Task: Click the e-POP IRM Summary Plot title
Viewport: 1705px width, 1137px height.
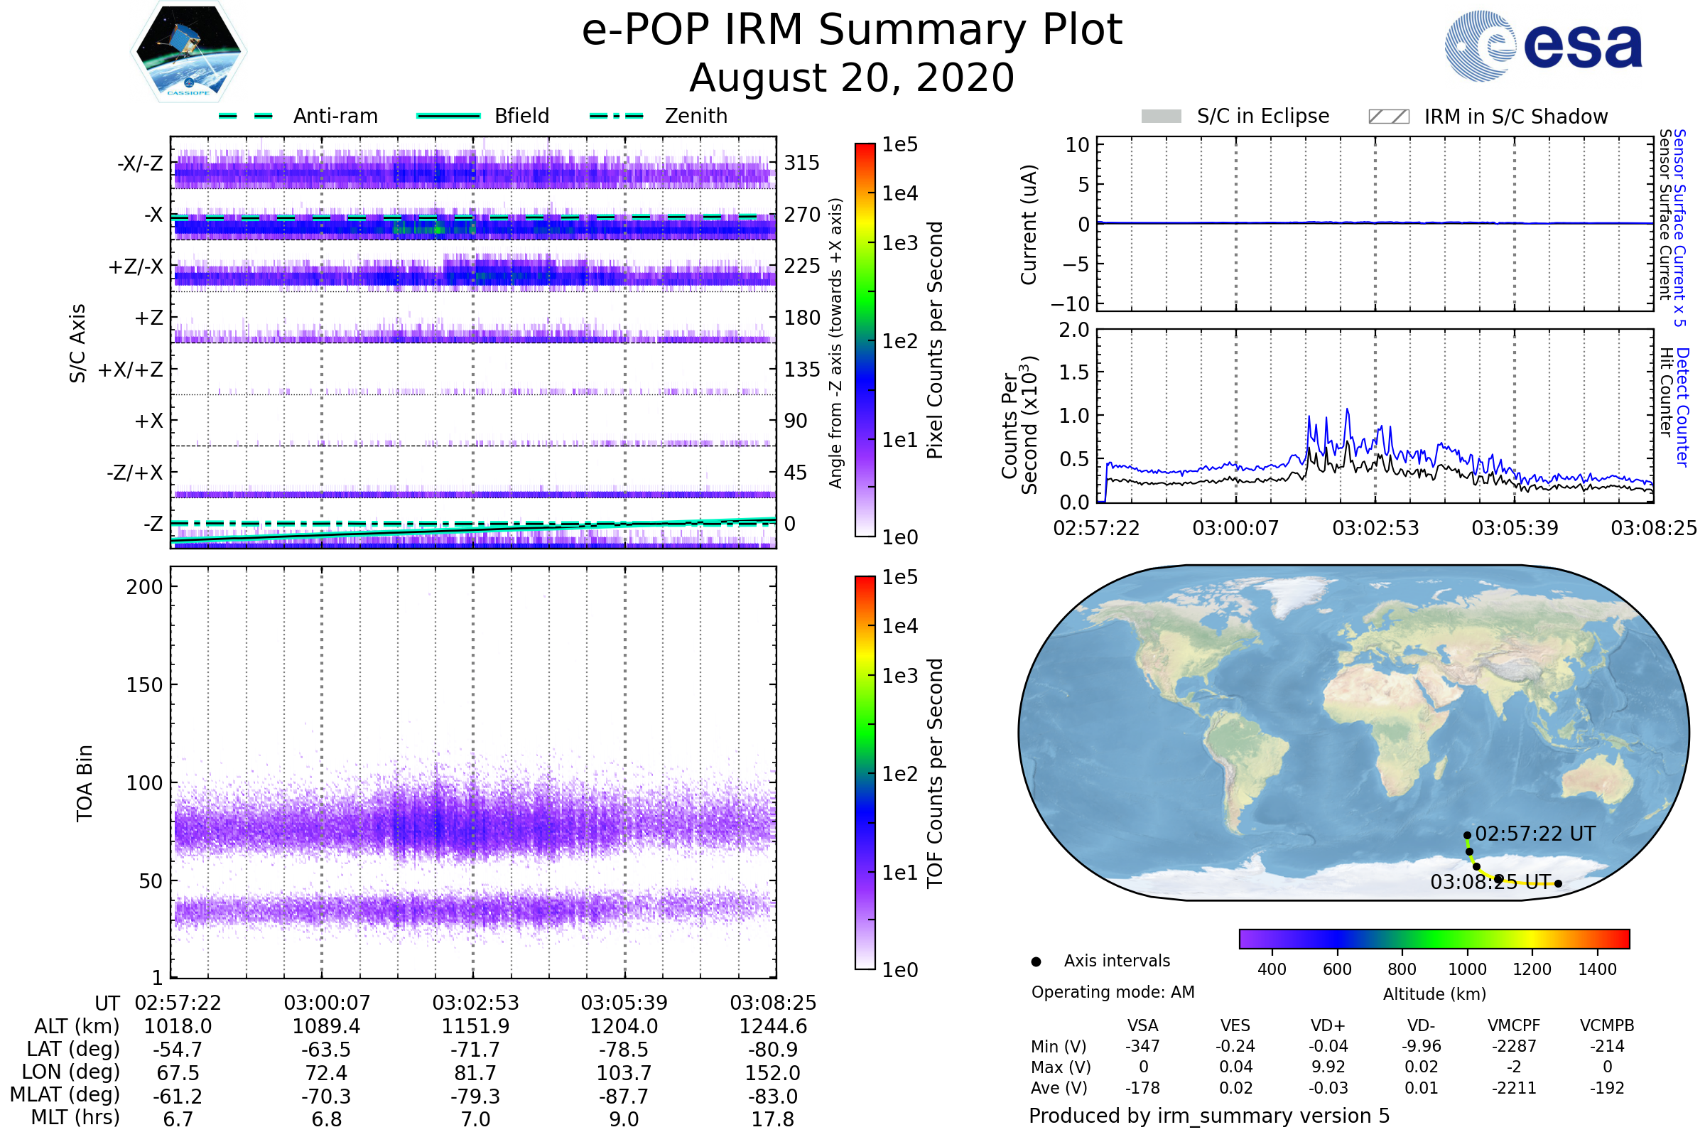Action: coord(852,31)
